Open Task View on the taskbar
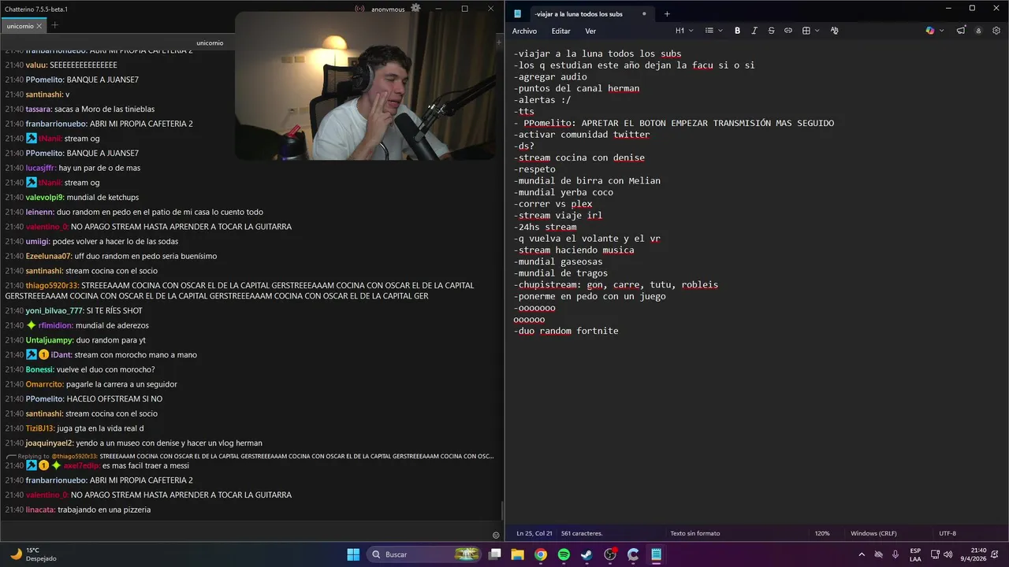Screen dimensions: 1009x567 [495, 554]
